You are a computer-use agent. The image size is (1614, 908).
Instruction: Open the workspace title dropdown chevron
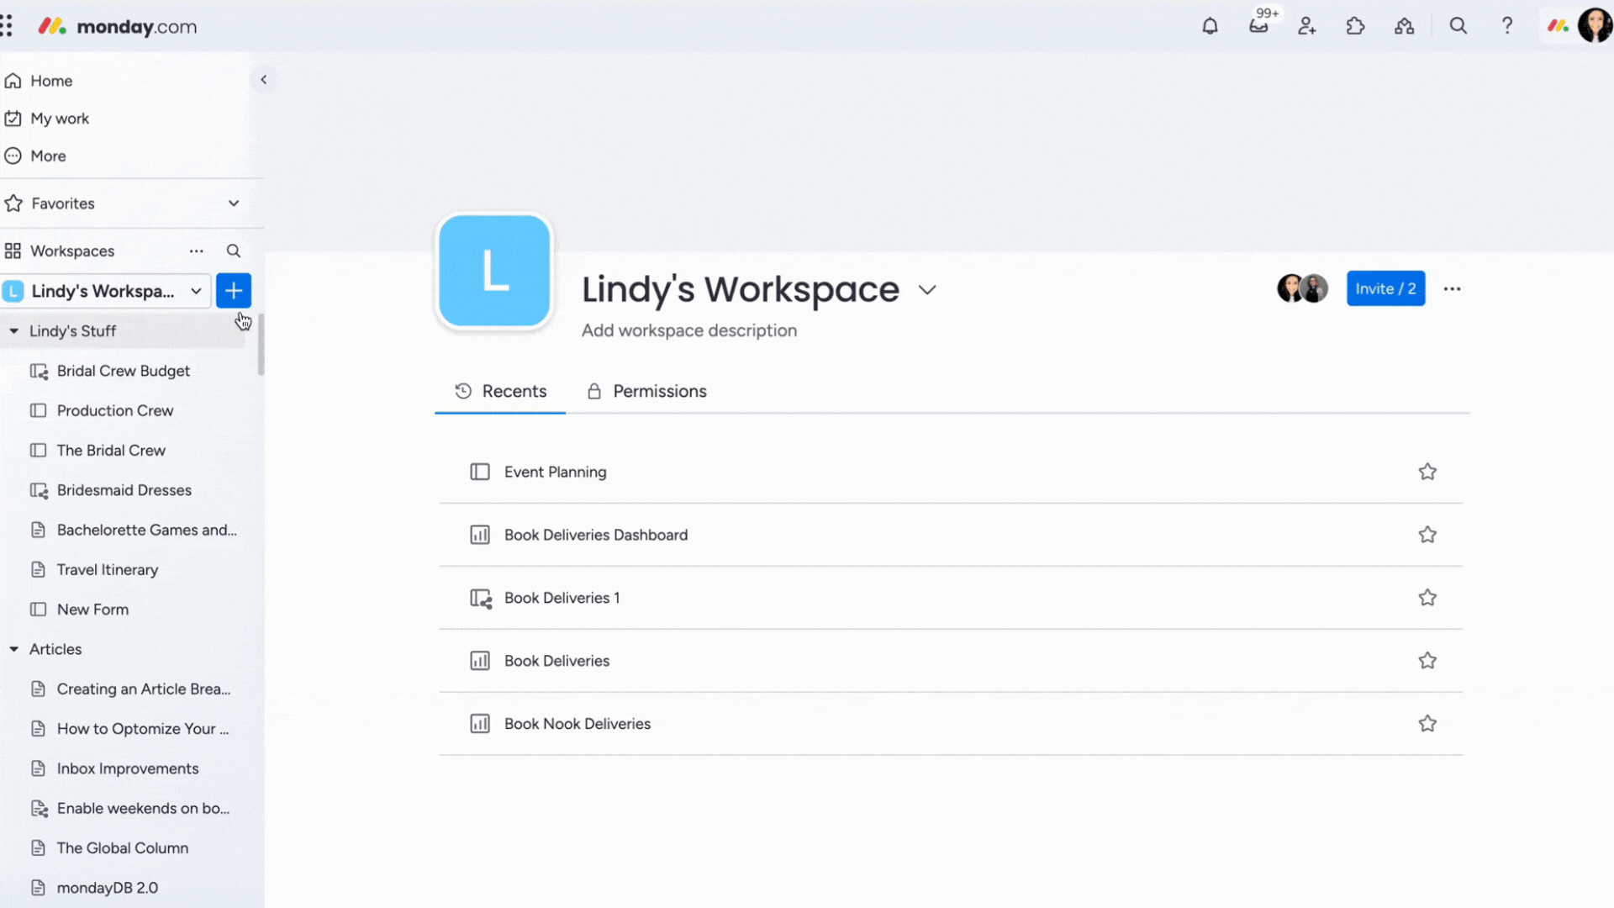click(x=926, y=290)
